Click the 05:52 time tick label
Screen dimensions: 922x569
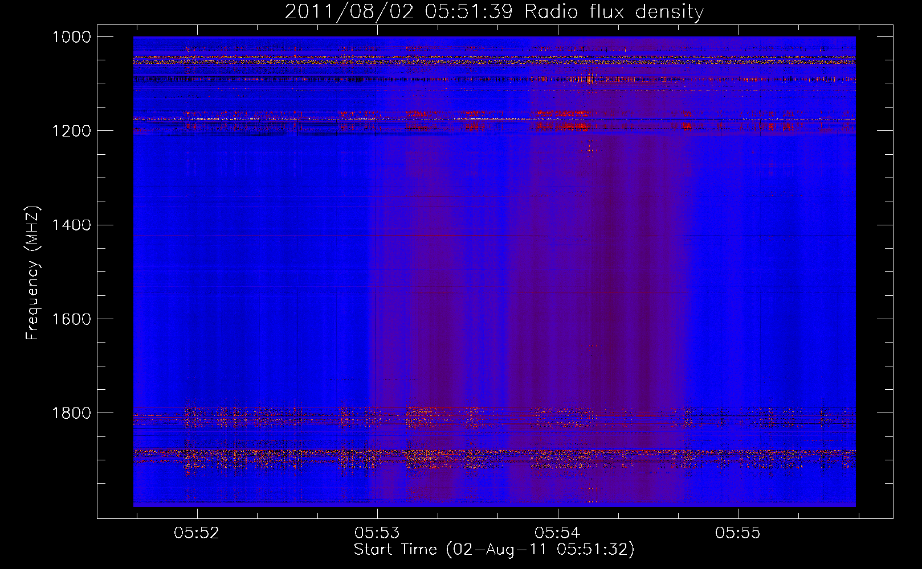(197, 533)
